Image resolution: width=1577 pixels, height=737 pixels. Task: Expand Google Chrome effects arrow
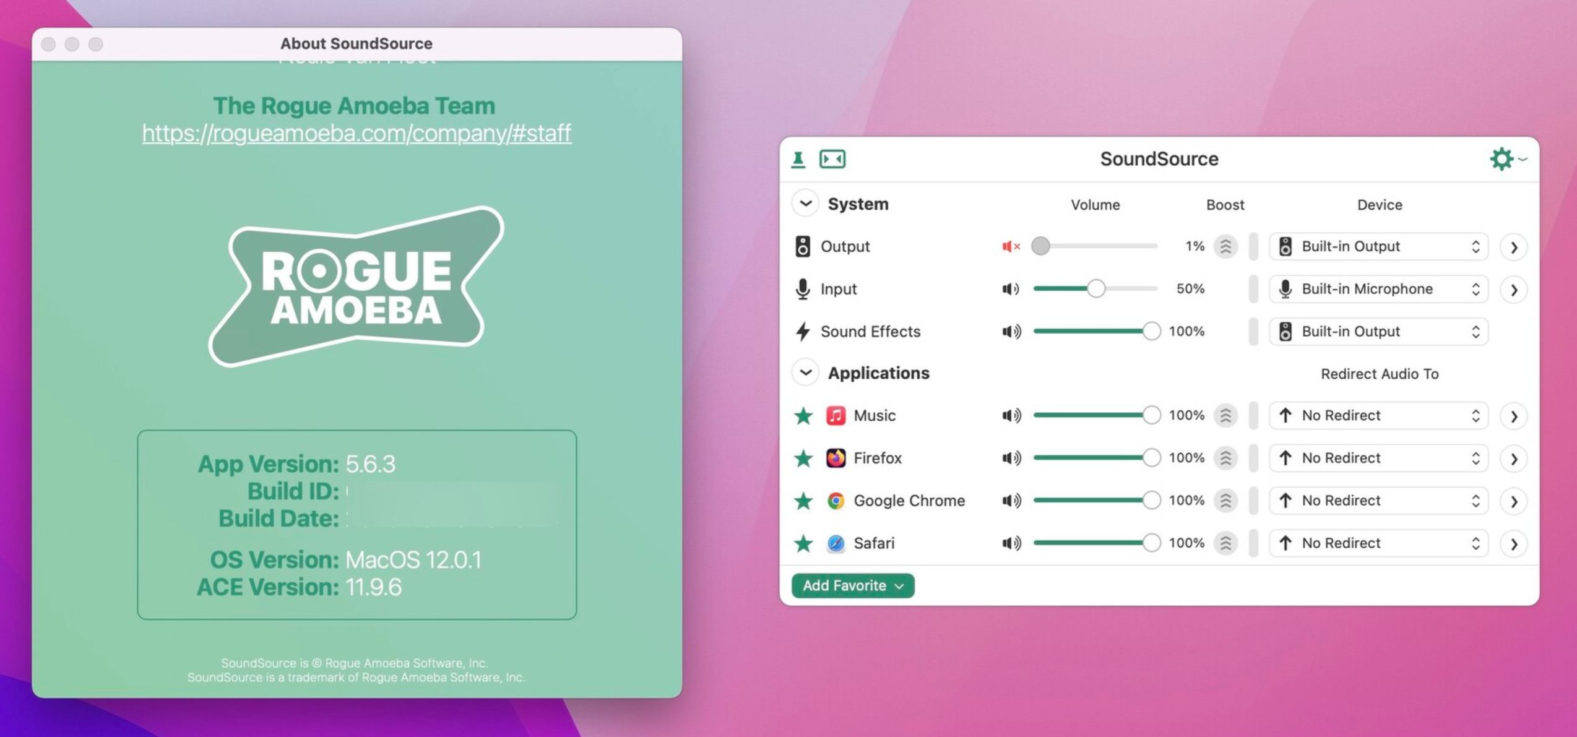1514,501
